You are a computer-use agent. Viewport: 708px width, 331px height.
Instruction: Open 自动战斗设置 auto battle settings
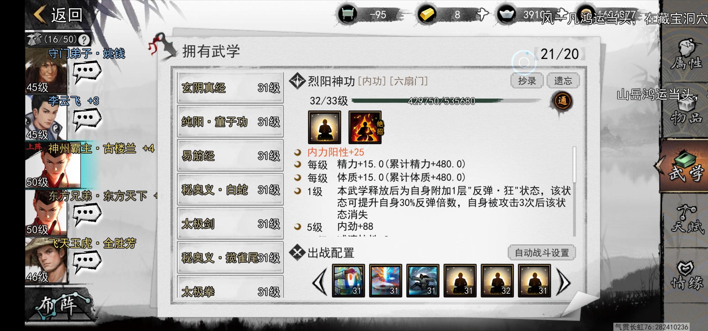click(542, 253)
